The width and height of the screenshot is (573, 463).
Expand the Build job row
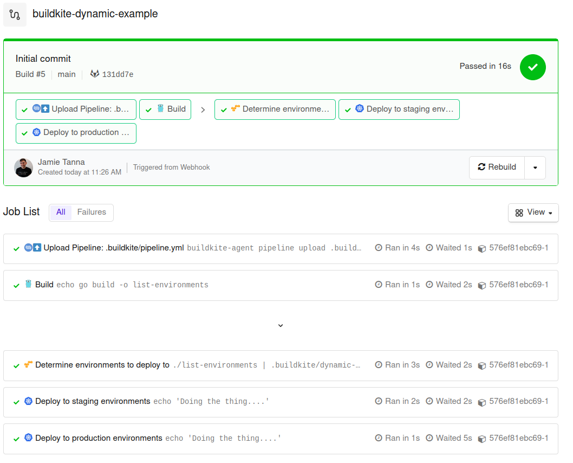pos(281,285)
